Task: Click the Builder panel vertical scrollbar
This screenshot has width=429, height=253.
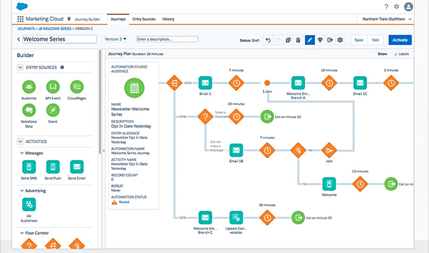Action: (100, 102)
